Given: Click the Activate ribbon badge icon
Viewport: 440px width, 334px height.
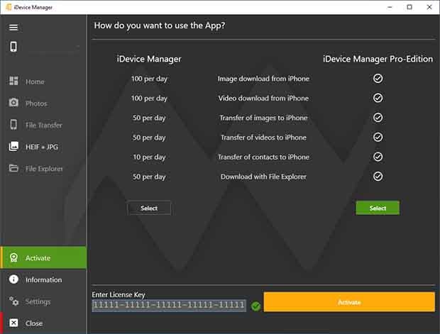Looking at the screenshot, I should (x=13, y=257).
